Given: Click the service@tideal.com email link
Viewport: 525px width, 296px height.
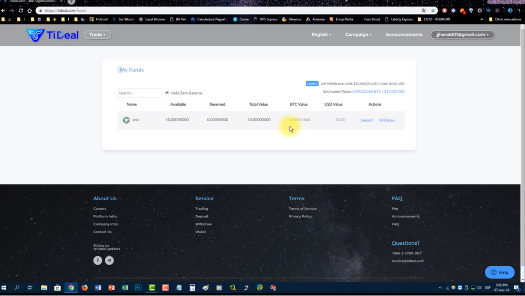Looking at the screenshot, I should click(408, 261).
